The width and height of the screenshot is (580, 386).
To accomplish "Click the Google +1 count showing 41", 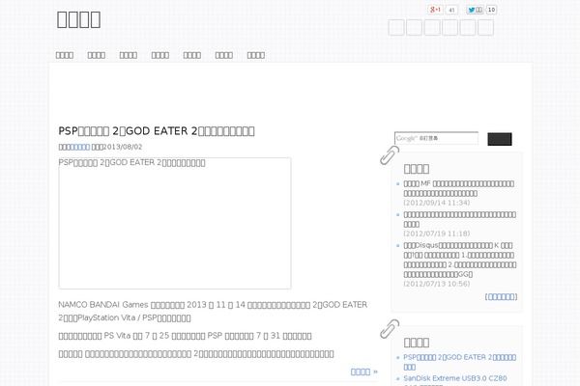I will click(x=451, y=10).
